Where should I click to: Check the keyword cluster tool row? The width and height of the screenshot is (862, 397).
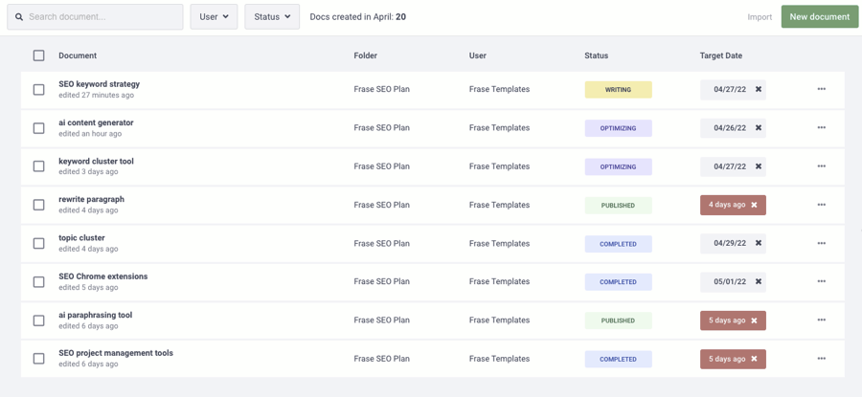pos(39,166)
